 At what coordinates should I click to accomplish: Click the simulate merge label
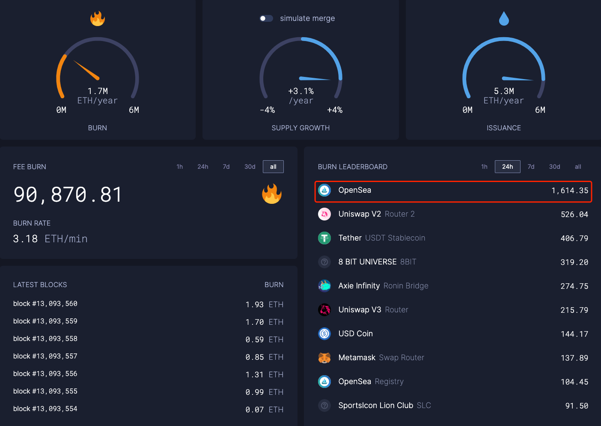[307, 18]
